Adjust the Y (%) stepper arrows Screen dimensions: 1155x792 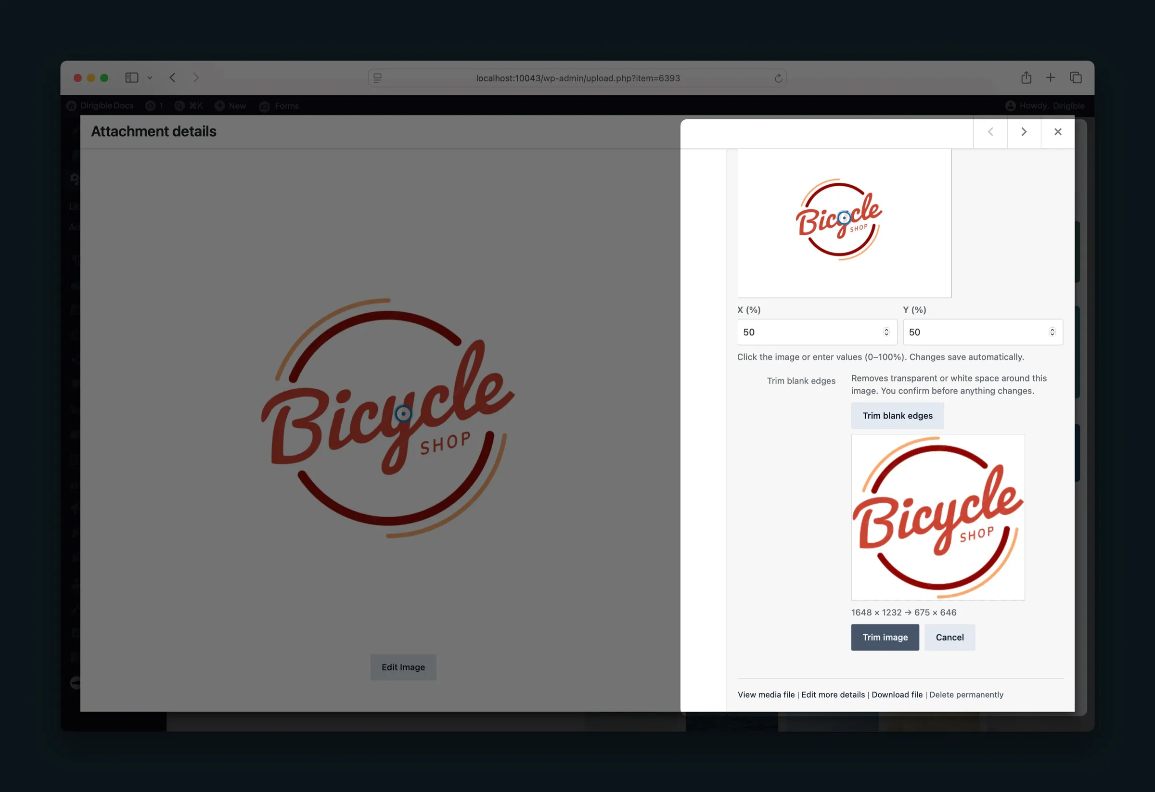tap(1052, 332)
